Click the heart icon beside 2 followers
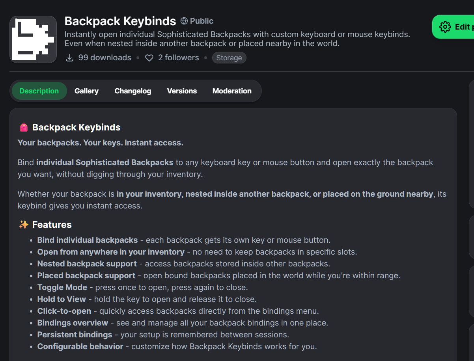The width and height of the screenshot is (474, 361). tap(149, 58)
